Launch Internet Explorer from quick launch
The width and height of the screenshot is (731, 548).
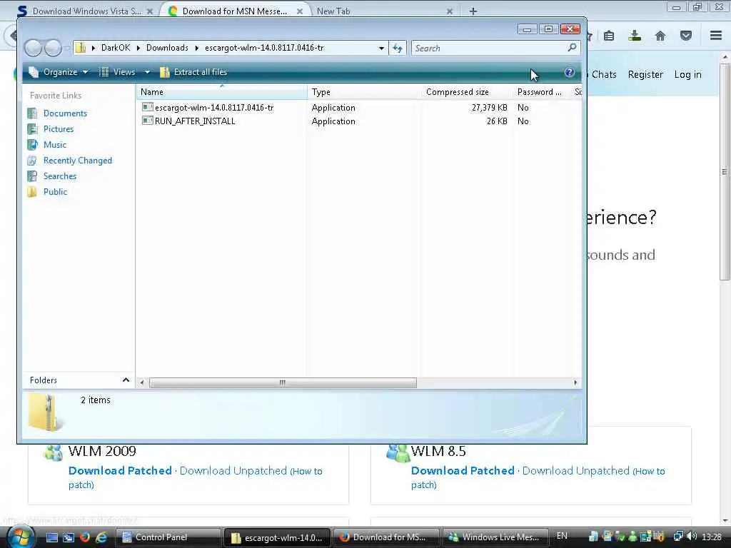(x=101, y=537)
